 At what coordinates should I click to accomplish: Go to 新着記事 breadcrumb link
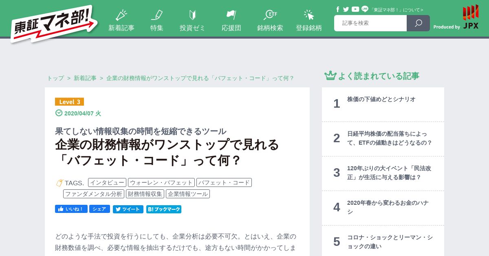pyautogui.click(x=85, y=78)
